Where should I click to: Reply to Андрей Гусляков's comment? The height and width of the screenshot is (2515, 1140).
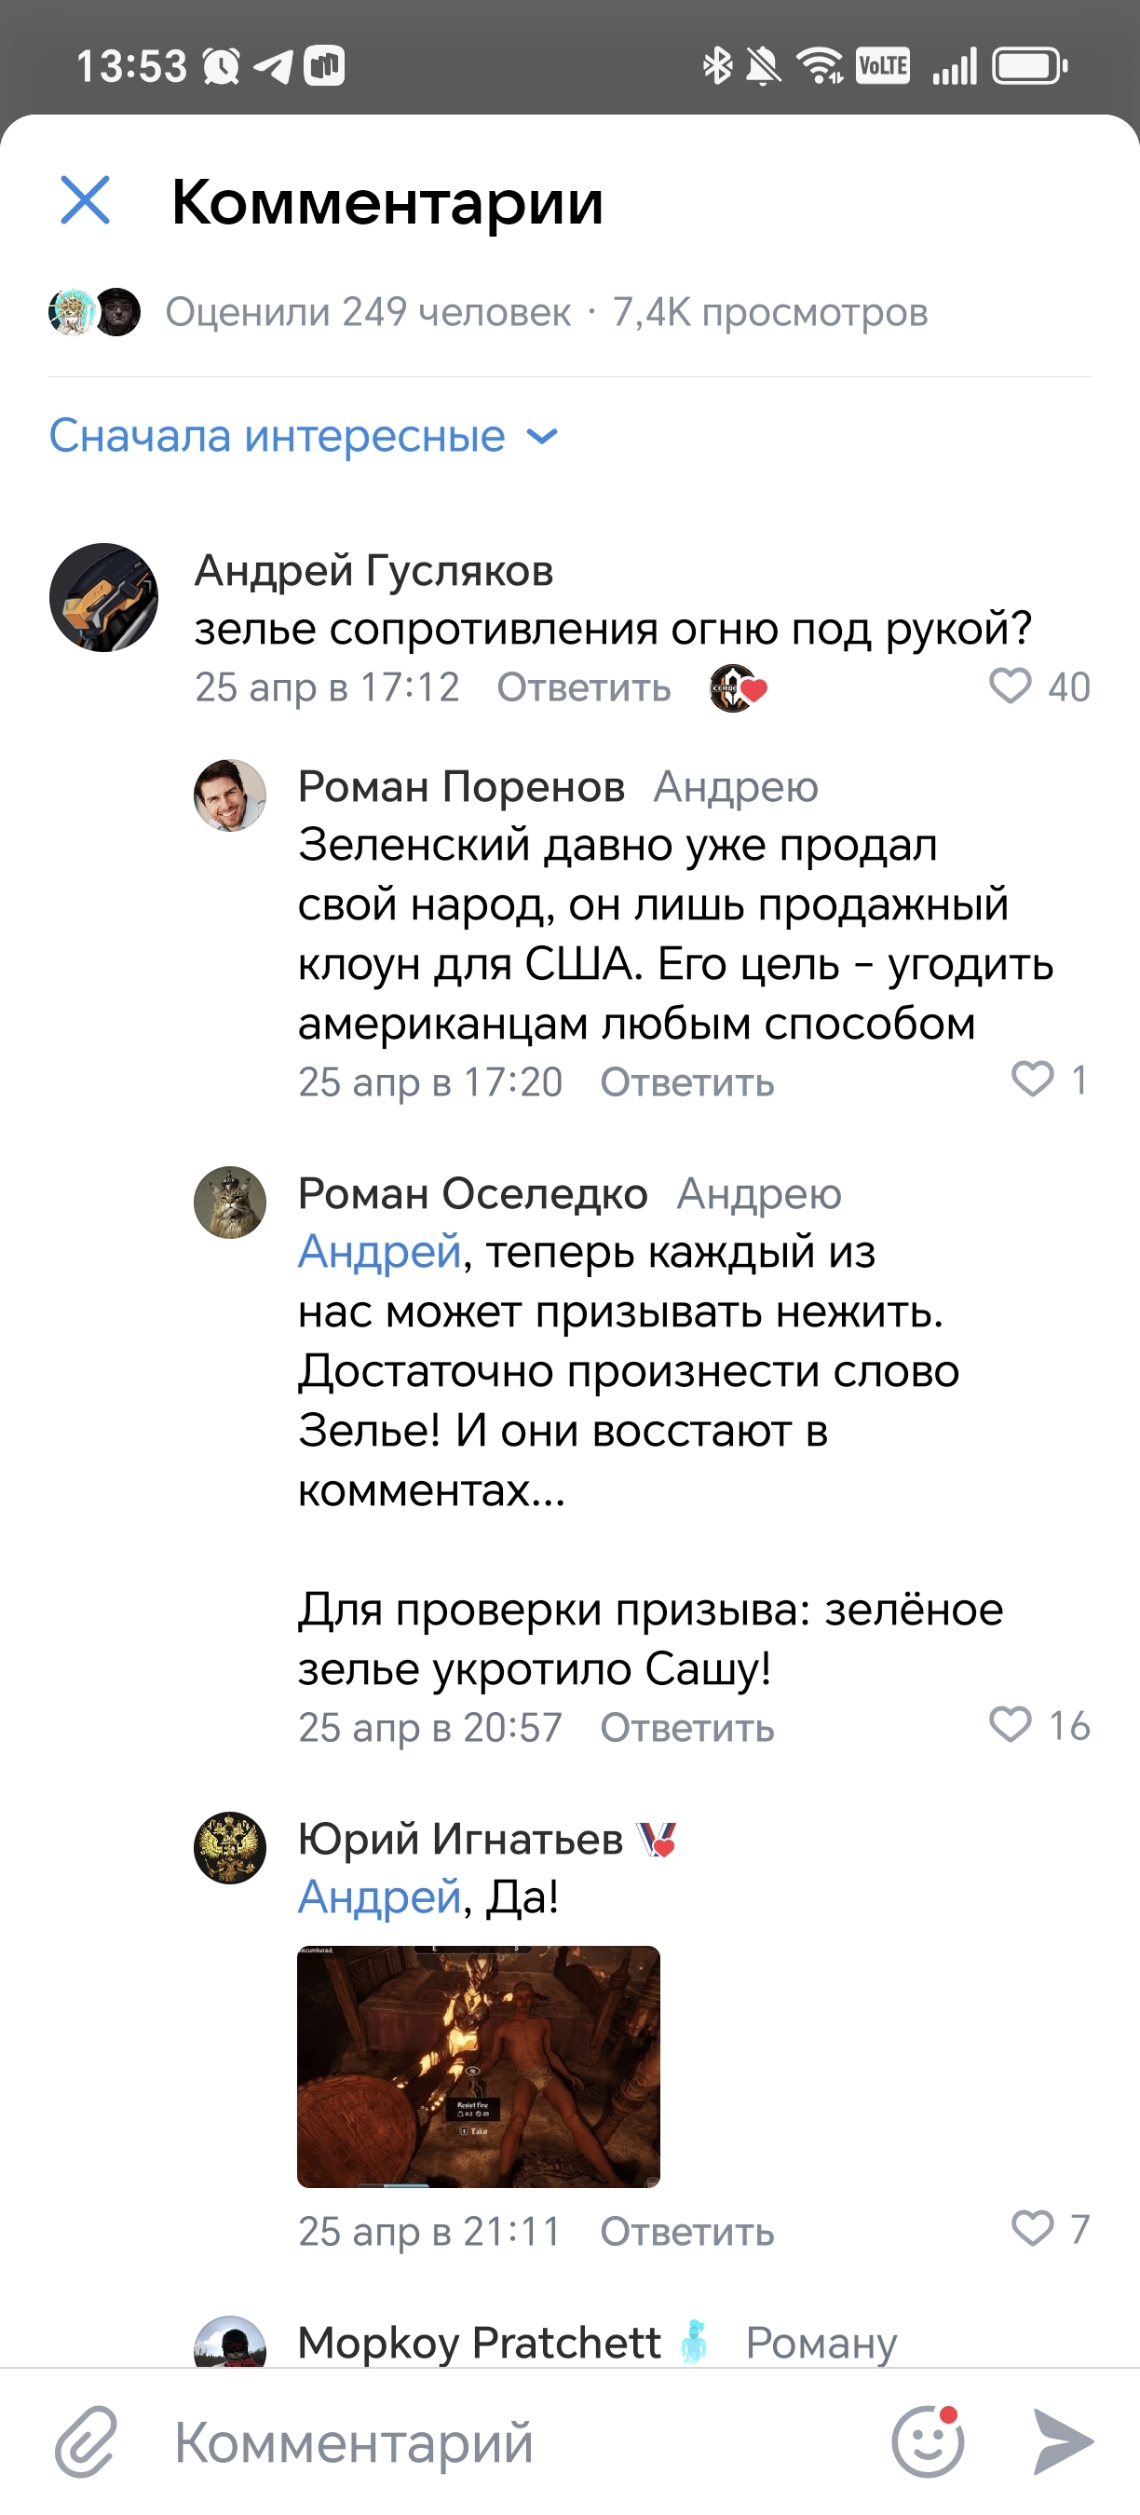(x=584, y=688)
